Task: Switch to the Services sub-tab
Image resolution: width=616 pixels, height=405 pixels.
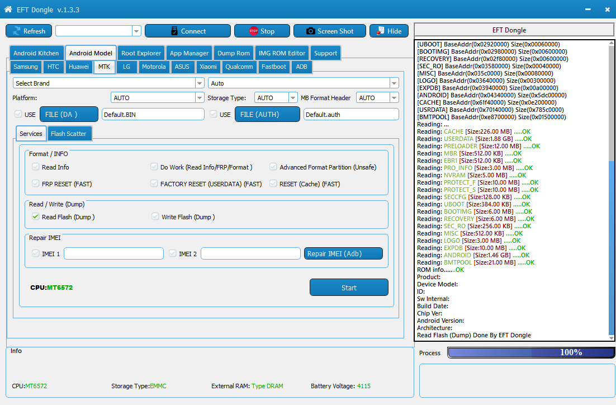Action: 31,133
